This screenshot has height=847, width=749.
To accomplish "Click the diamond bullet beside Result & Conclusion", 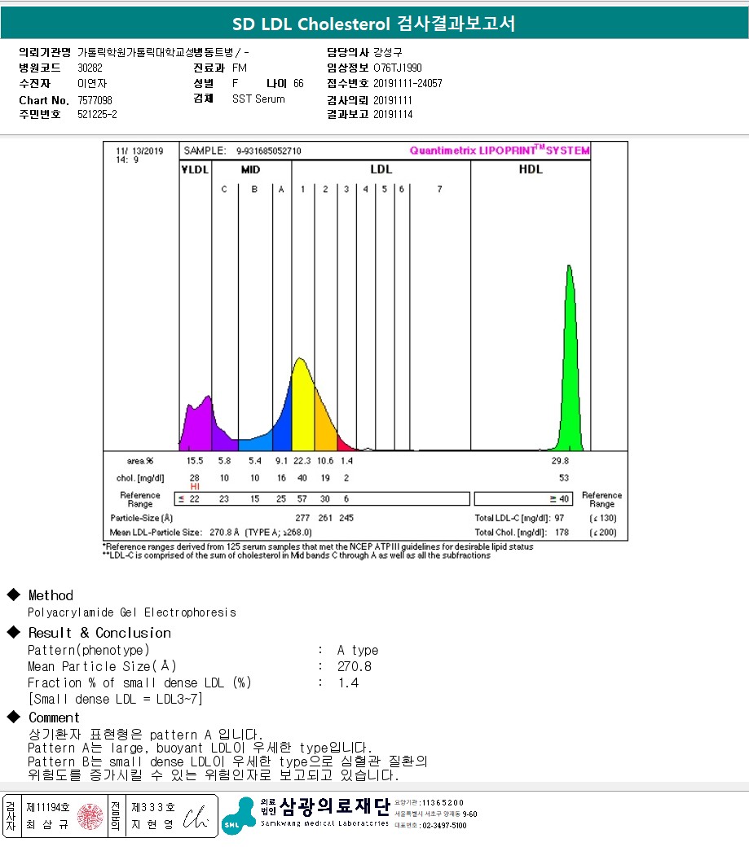I will (x=14, y=632).
